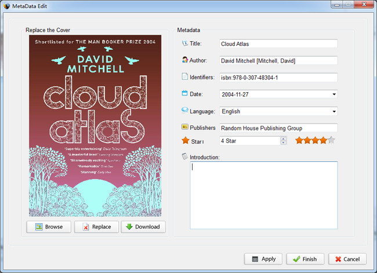
Task: Click the Metadata group label
Action: pyautogui.click(x=188, y=30)
